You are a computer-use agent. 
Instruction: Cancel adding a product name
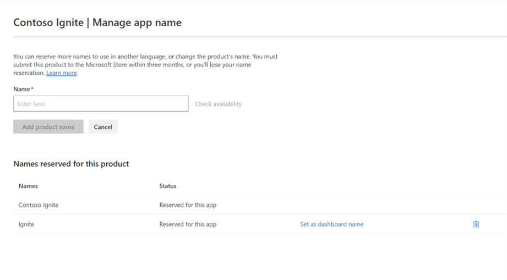click(103, 127)
